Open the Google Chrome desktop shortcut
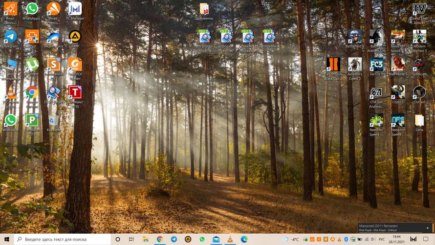This screenshot has width=435, height=245. click(32, 97)
